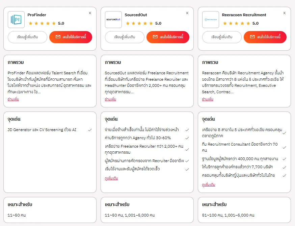Image resolution: width=295 pixels, height=226 pixels.
Task: Click "11~50 คน, 1,001–5,000 คน" under SourcedOut
Action: pyautogui.click(x=130, y=215)
